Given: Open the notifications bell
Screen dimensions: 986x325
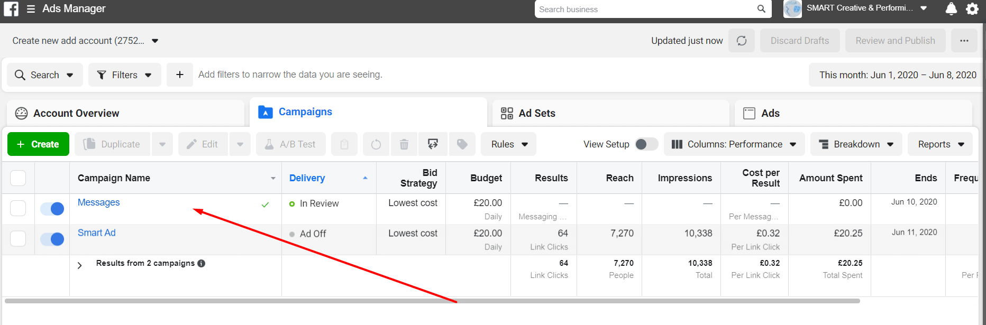Looking at the screenshot, I should point(951,9).
